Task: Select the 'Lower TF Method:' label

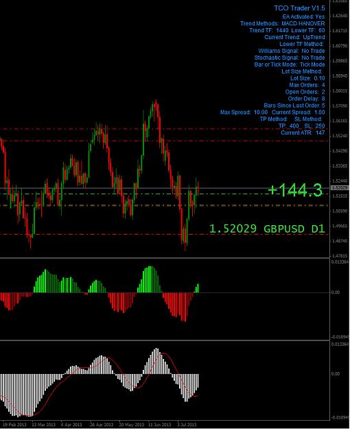Action: [x=301, y=44]
